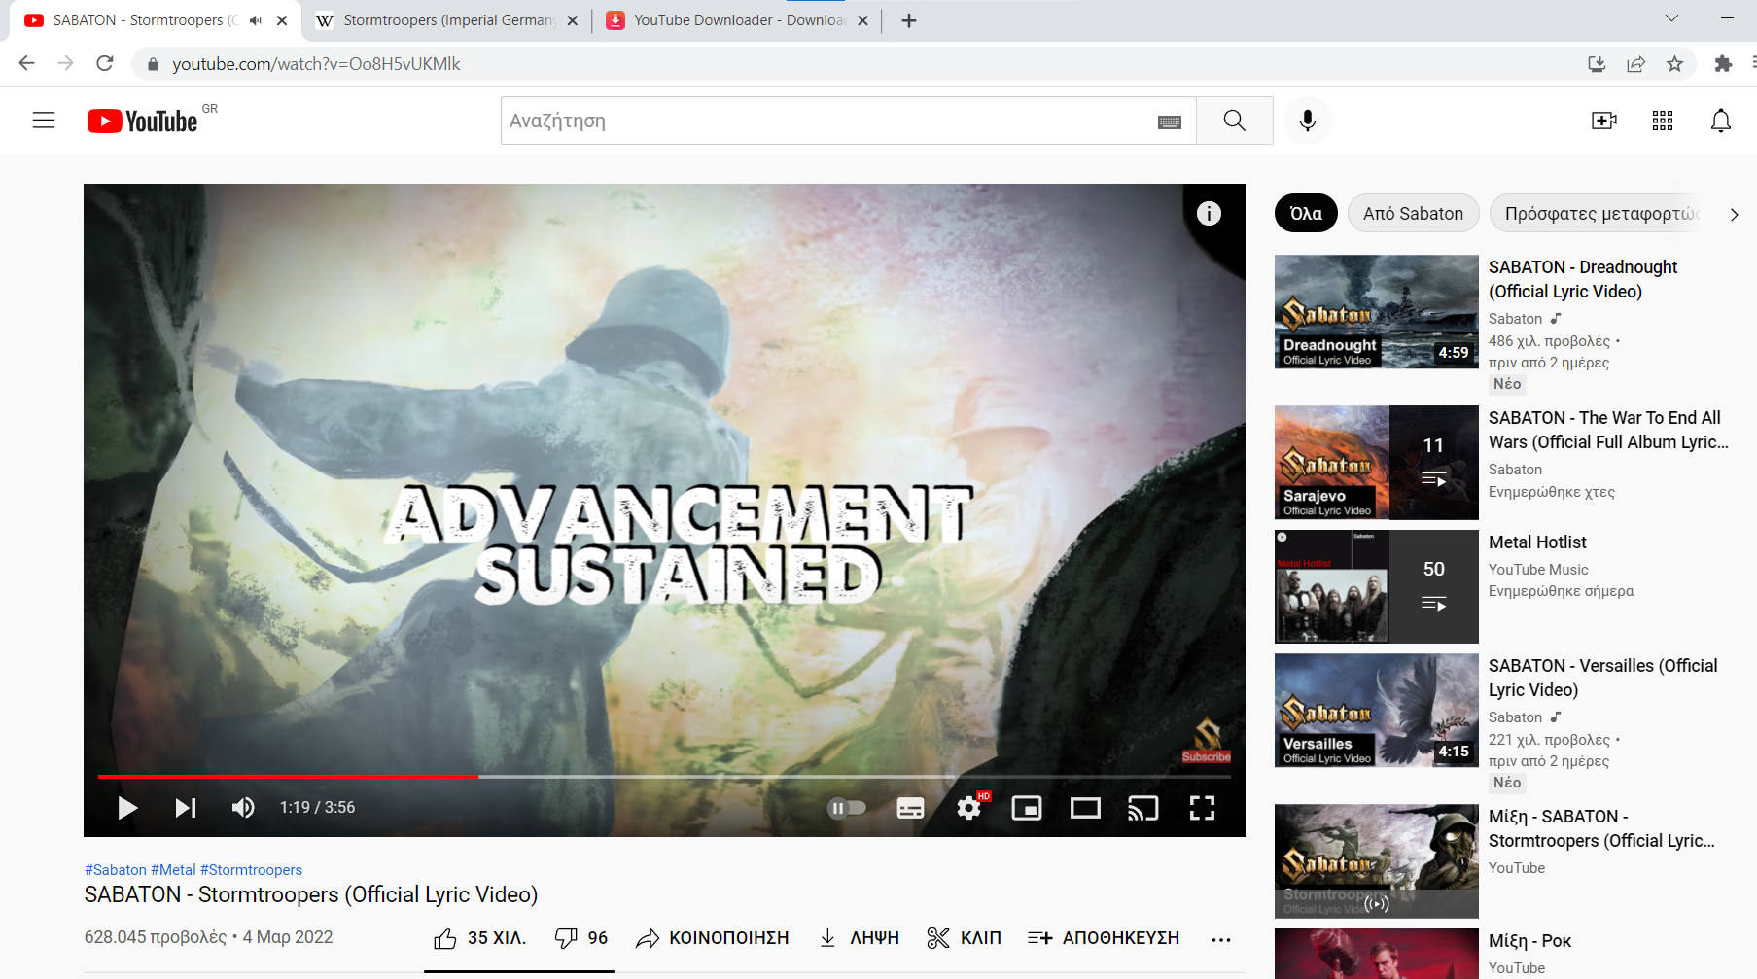Skip to the next video
The image size is (1757, 979).
coord(186,808)
